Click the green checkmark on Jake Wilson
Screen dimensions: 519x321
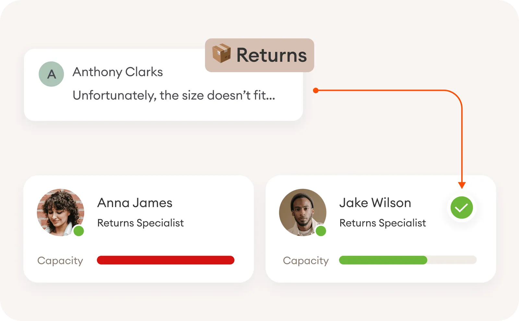pos(462,208)
